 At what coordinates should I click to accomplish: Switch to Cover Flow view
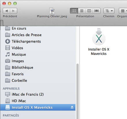[96, 11]
